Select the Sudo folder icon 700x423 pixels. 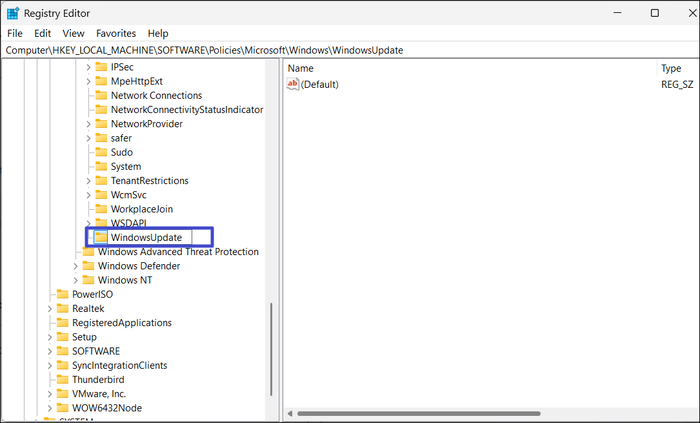point(101,152)
